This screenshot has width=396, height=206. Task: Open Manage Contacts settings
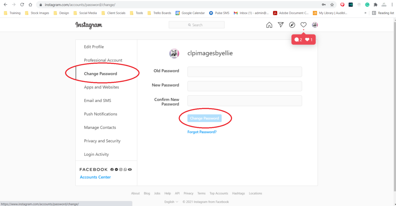pyautogui.click(x=100, y=127)
